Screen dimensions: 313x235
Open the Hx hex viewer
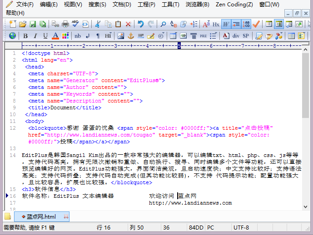216,24
